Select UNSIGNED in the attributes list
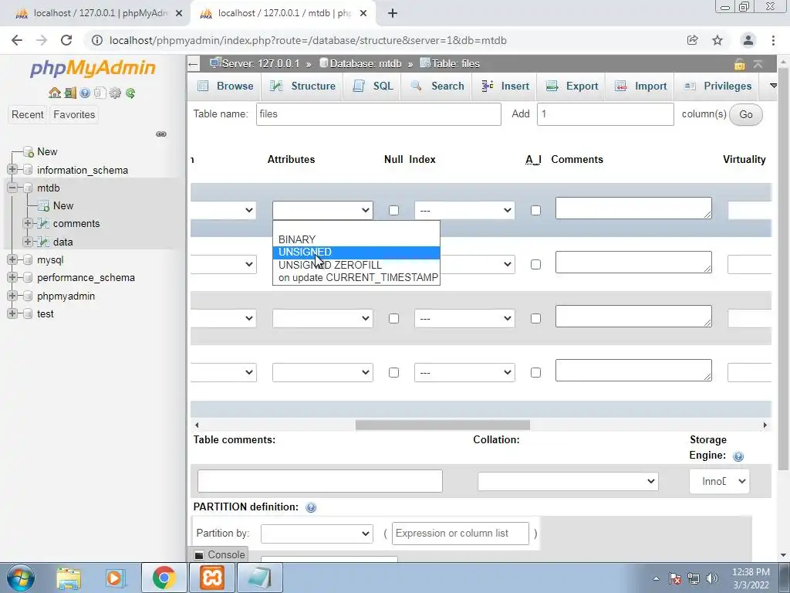The height and width of the screenshot is (593, 790). pyautogui.click(x=356, y=252)
